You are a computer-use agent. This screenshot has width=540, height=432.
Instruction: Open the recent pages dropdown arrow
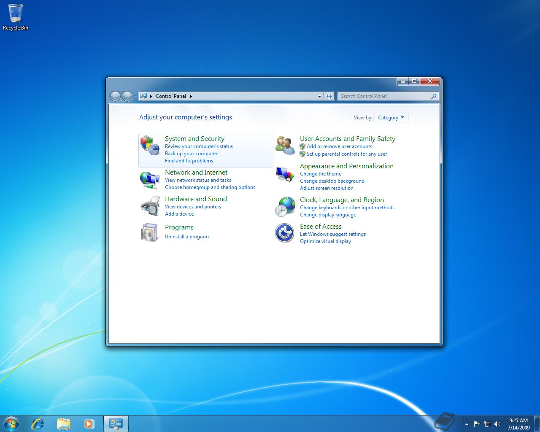(x=135, y=97)
